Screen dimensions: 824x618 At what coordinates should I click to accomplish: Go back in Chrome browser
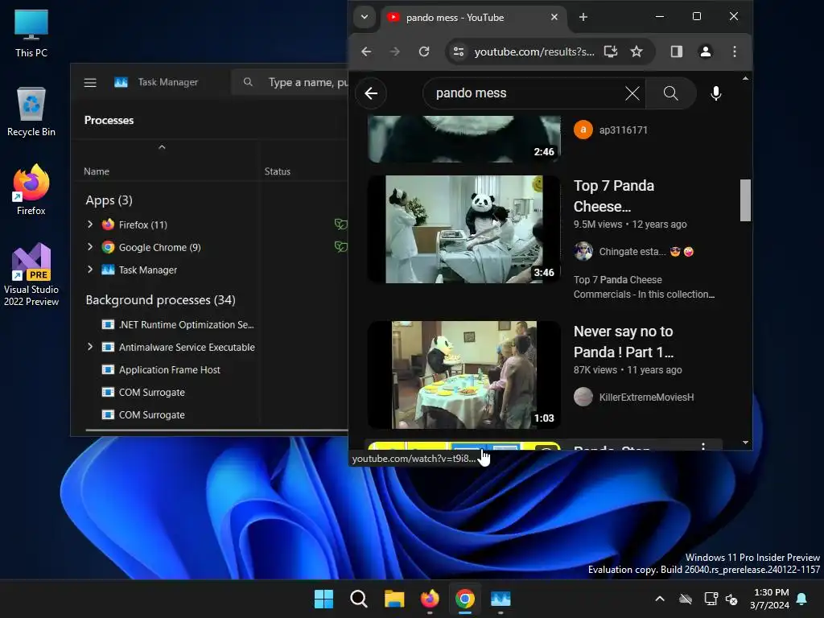[x=366, y=51]
